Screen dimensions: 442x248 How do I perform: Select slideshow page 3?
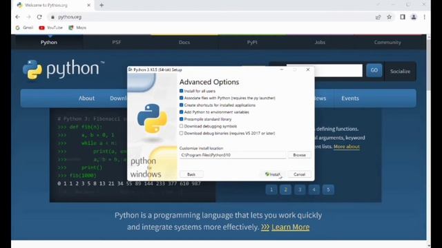tap(300, 190)
